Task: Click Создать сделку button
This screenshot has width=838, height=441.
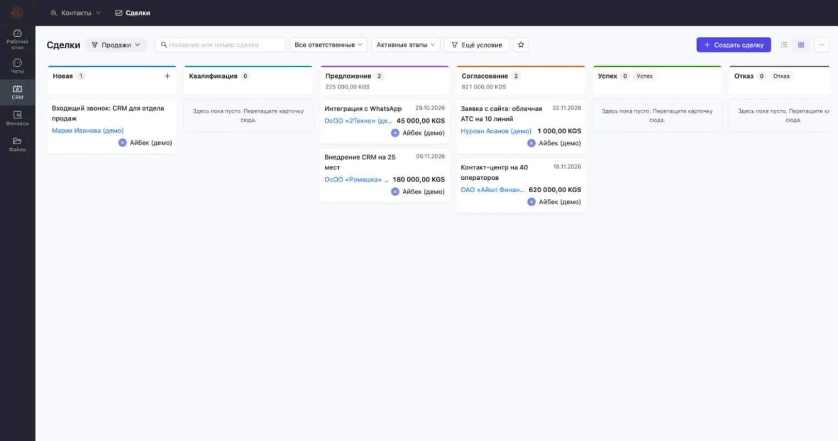Action: pos(733,45)
